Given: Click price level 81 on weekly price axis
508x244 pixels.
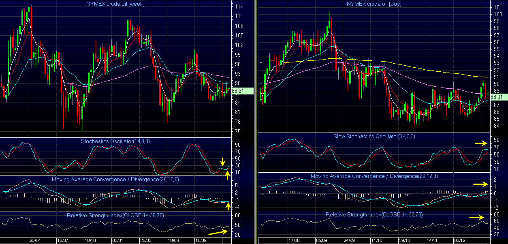Looking at the screenshot, I should (237, 112).
